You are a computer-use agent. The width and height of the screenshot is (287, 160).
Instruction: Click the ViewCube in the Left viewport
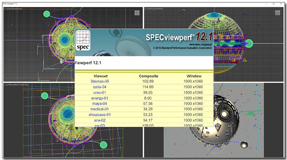tap(278, 13)
